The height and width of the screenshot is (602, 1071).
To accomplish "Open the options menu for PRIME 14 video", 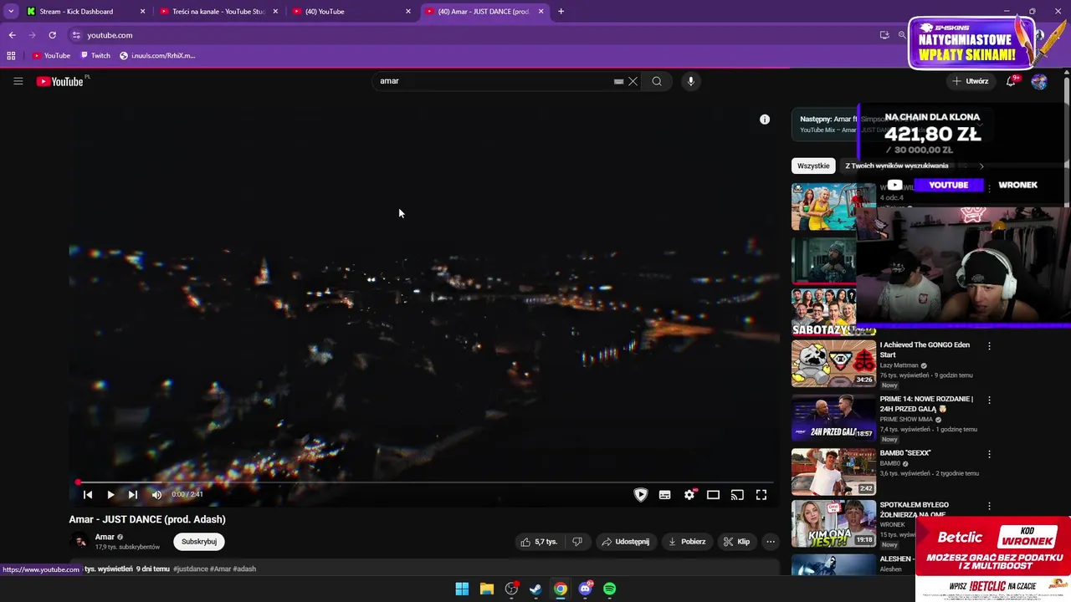I will tap(989, 400).
